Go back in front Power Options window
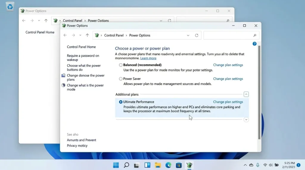 pyautogui.click(x=65, y=35)
